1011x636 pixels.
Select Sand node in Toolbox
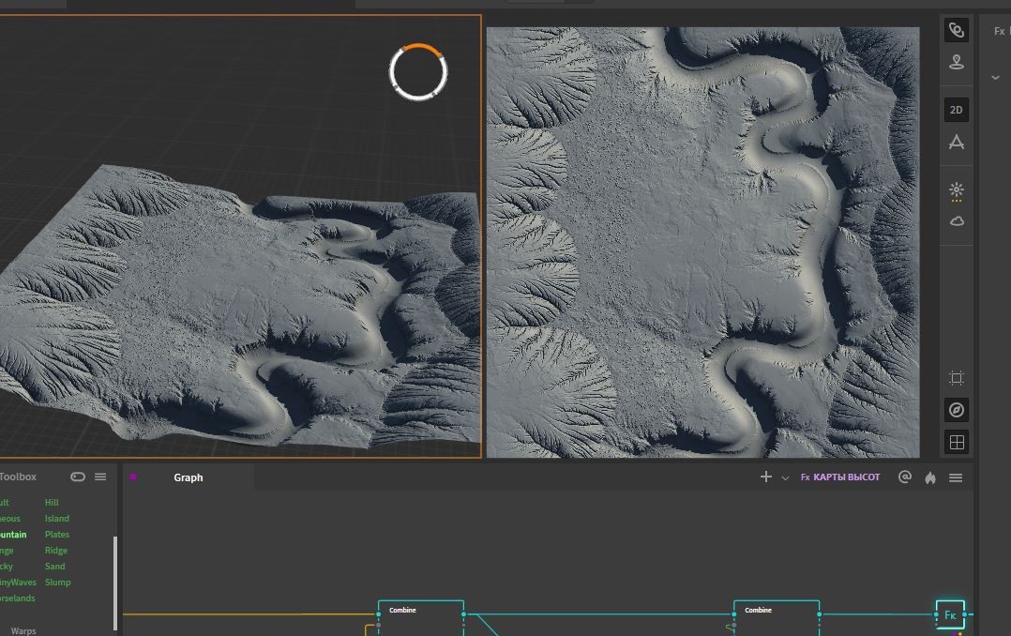click(x=54, y=567)
